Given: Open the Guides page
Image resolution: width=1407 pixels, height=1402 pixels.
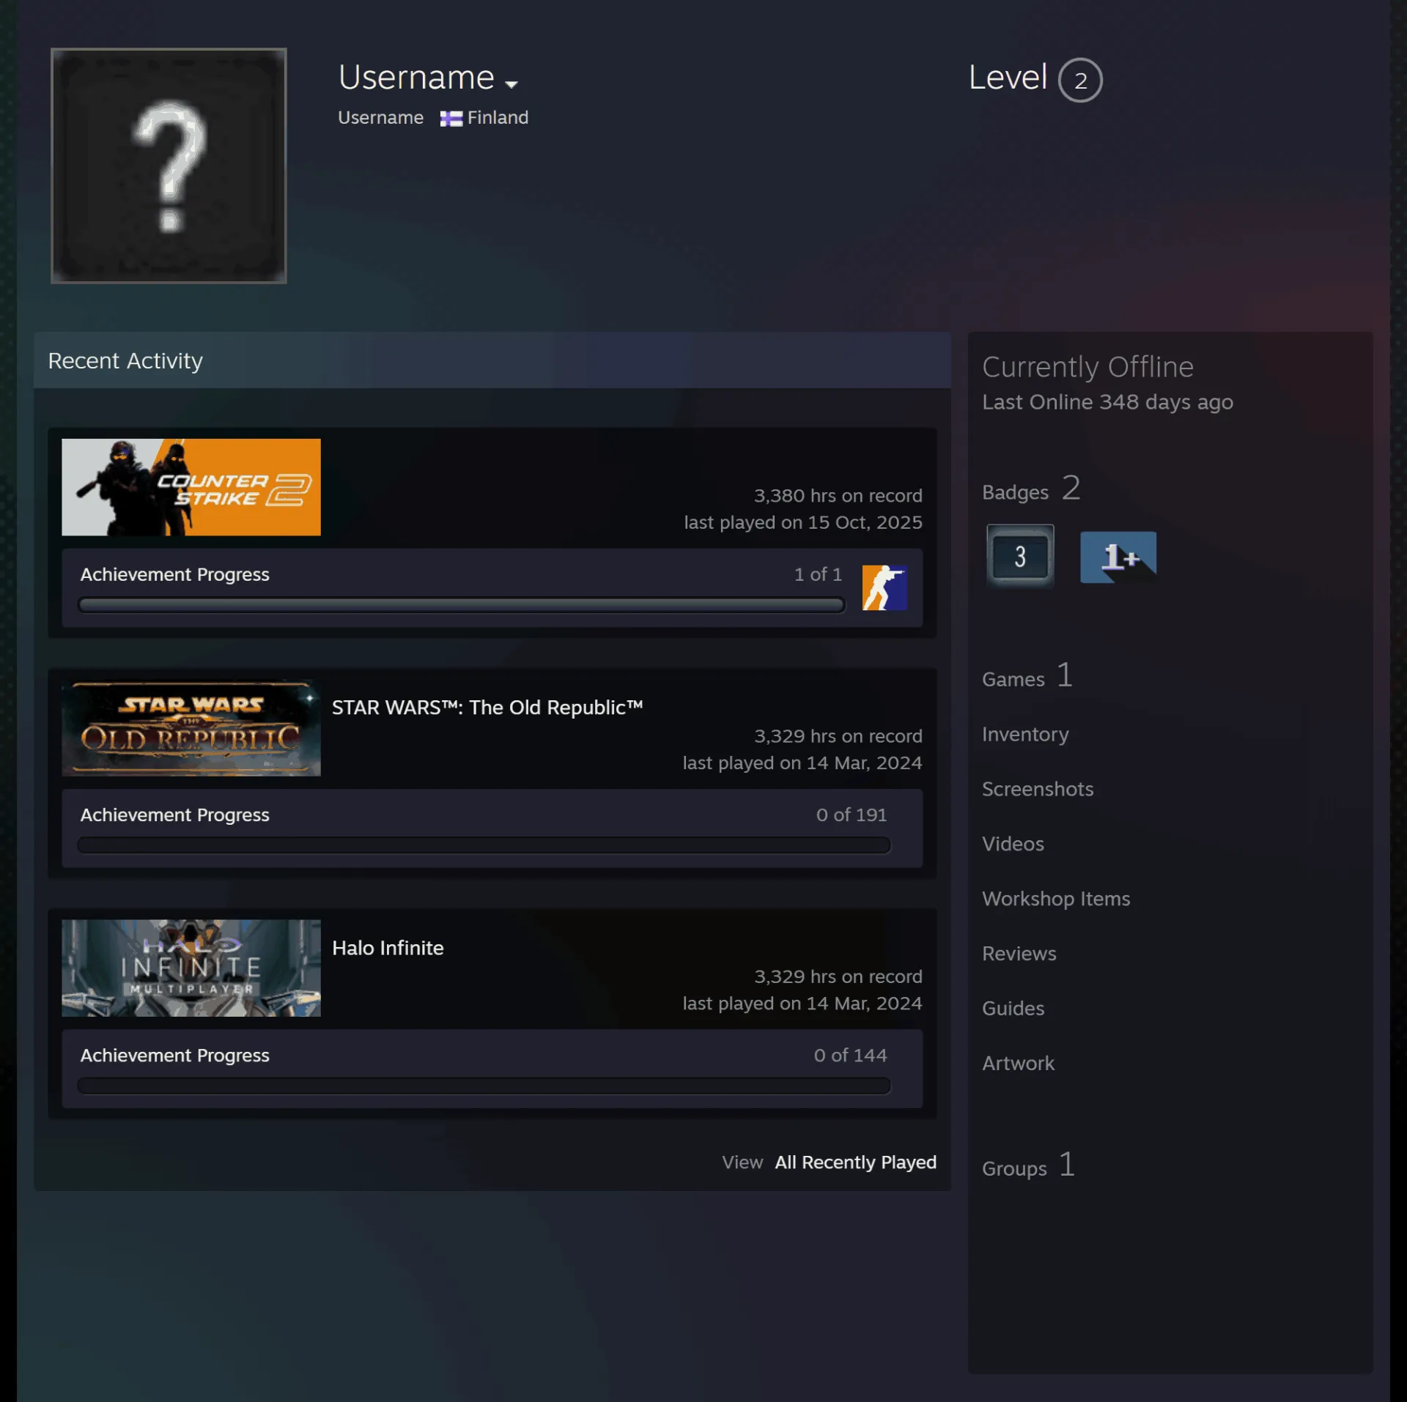Looking at the screenshot, I should 1013,1009.
